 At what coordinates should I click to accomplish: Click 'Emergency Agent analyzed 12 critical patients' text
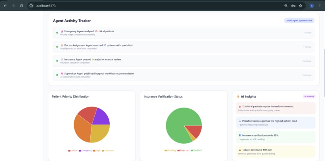[89, 31]
